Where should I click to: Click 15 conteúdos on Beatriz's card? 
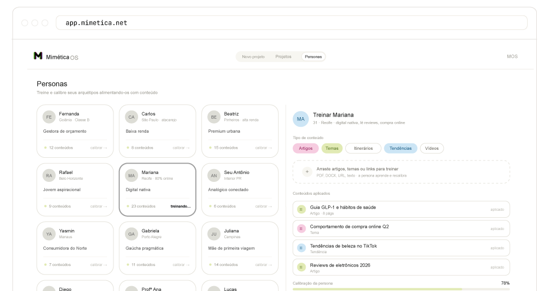pos(226,148)
